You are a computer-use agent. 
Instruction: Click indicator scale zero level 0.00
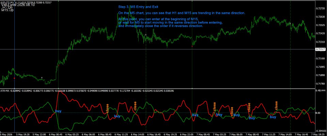point(318,113)
